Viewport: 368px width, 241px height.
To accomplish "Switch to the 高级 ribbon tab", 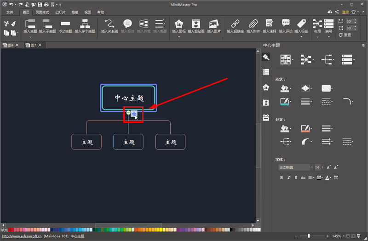I will pyautogui.click(x=75, y=12).
